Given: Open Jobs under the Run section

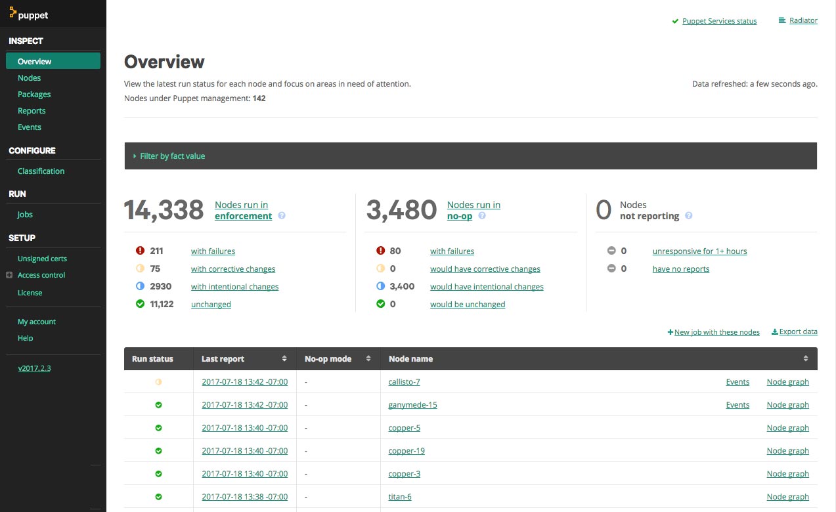Looking at the screenshot, I should [25, 215].
